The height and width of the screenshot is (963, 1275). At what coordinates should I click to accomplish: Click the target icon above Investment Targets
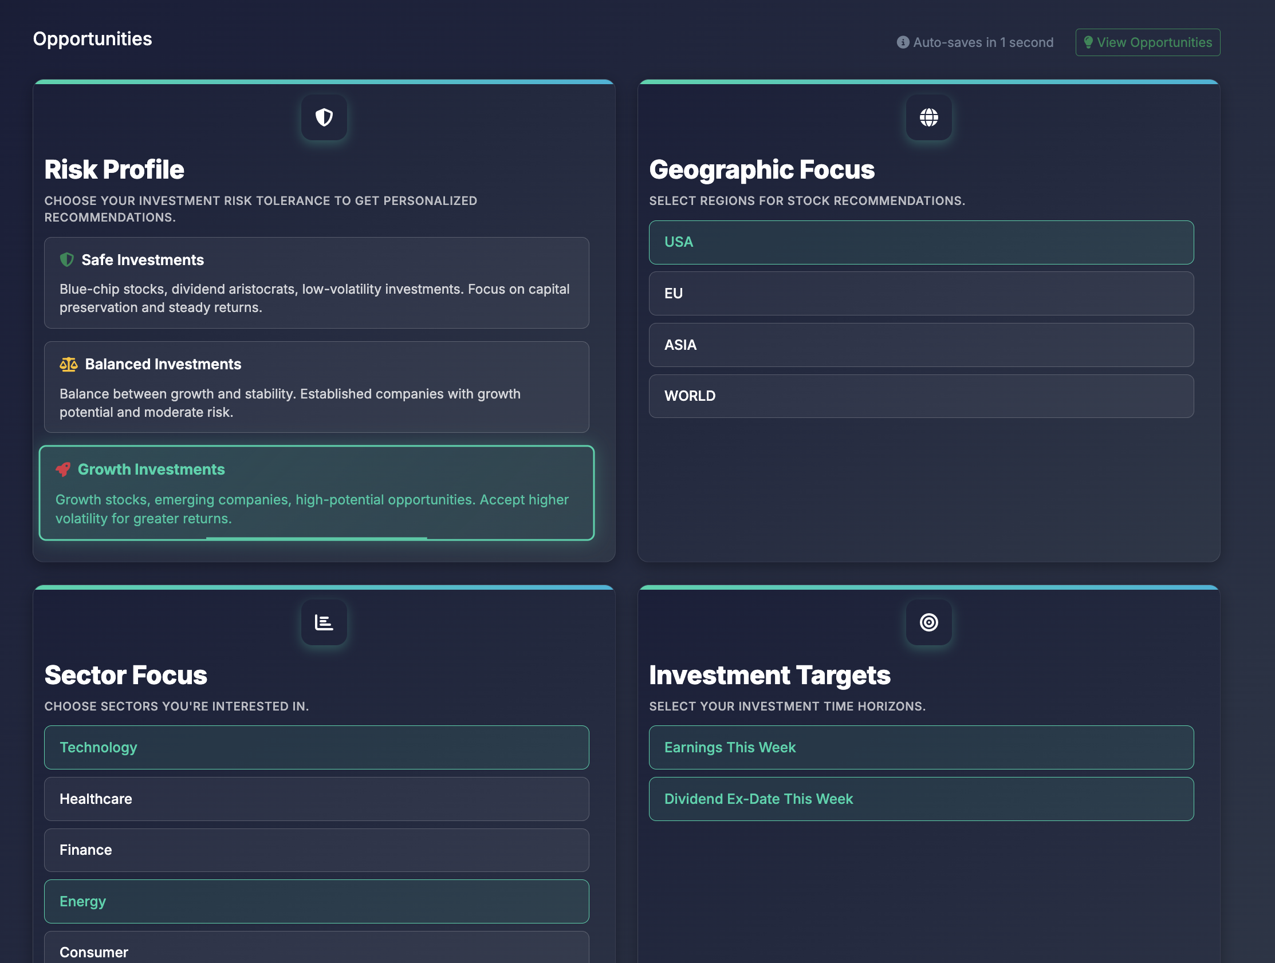click(x=928, y=622)
